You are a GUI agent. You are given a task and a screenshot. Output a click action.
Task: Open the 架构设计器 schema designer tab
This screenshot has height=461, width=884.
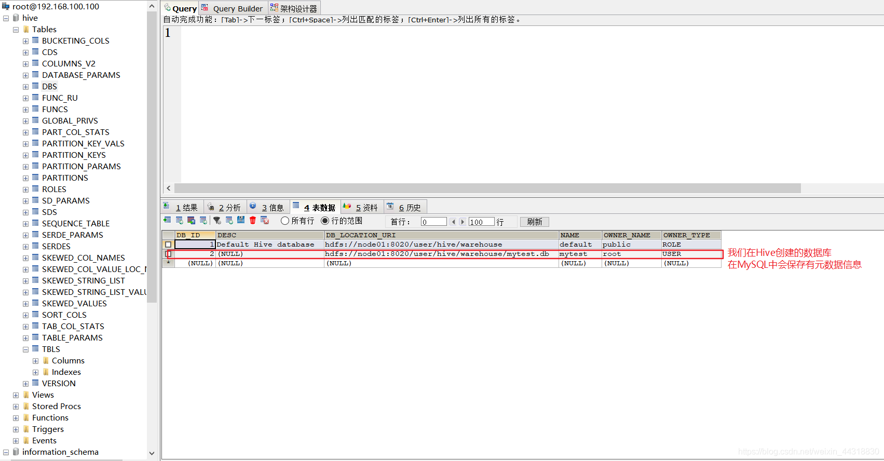(x=294, y=8)
